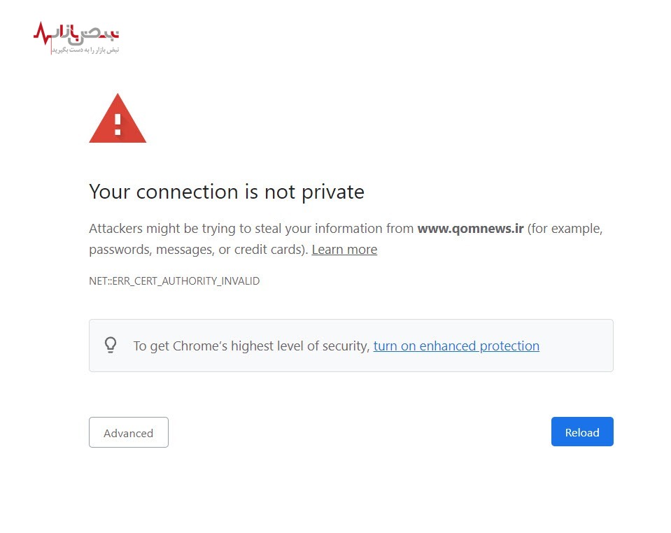
Task: Click the word 'Chrome's' in the security tip
Action: pyautogui.click(x=199, y=346)
